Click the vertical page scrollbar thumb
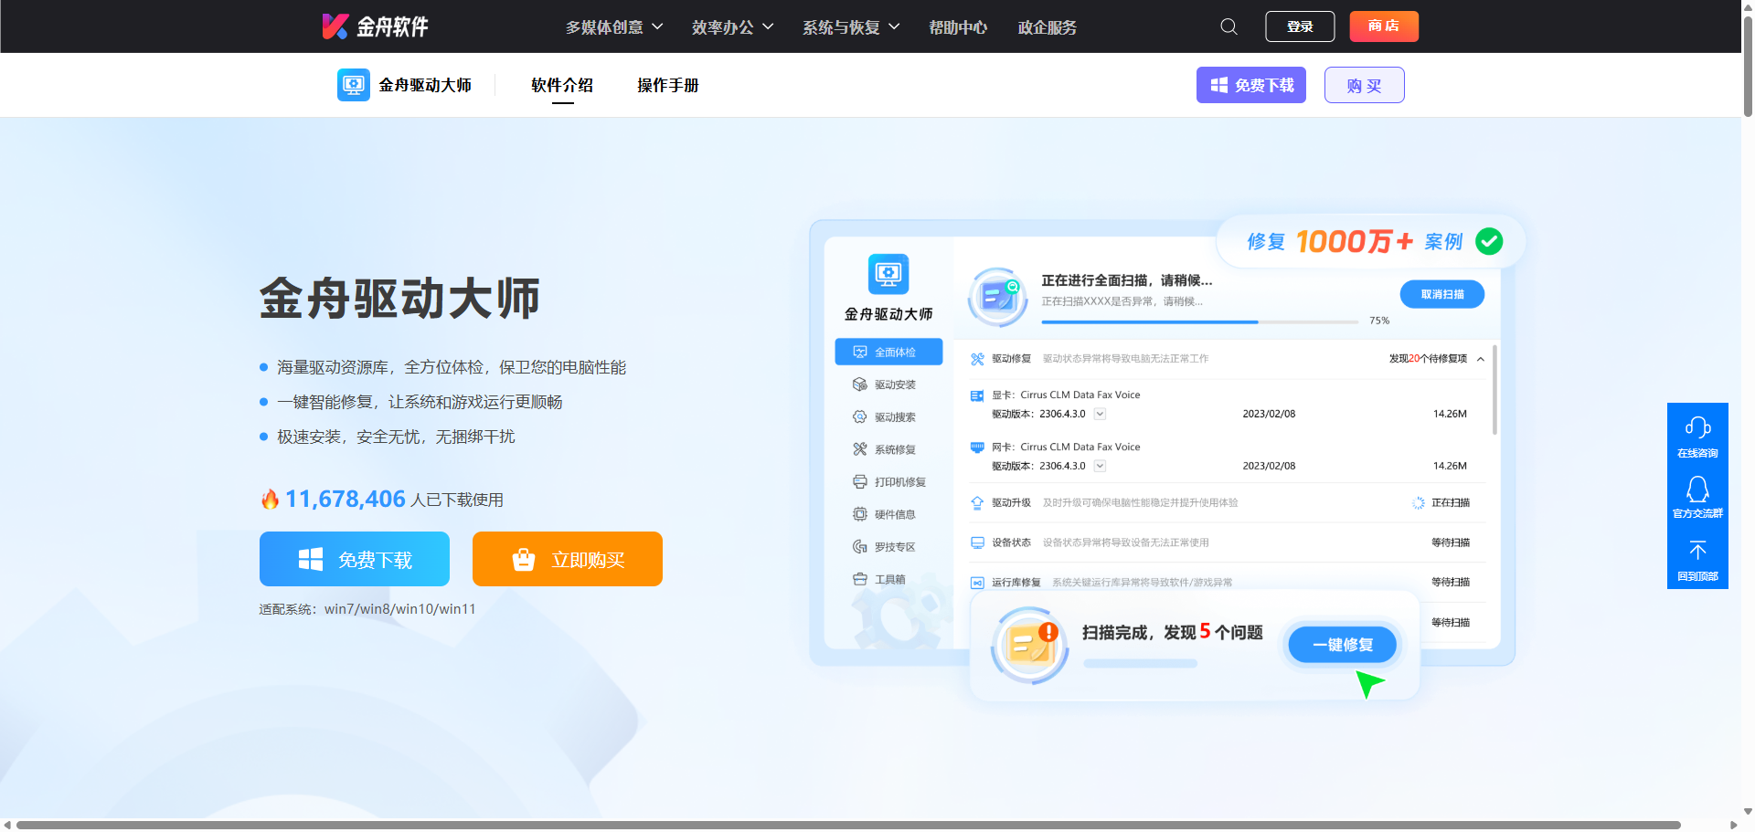 [1748, 66]
